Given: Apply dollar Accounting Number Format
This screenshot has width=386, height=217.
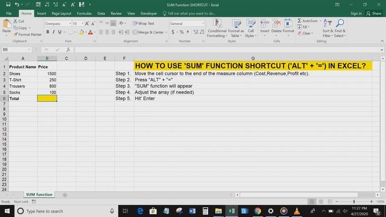Looking at the screenshot, I should coord(173,32).
